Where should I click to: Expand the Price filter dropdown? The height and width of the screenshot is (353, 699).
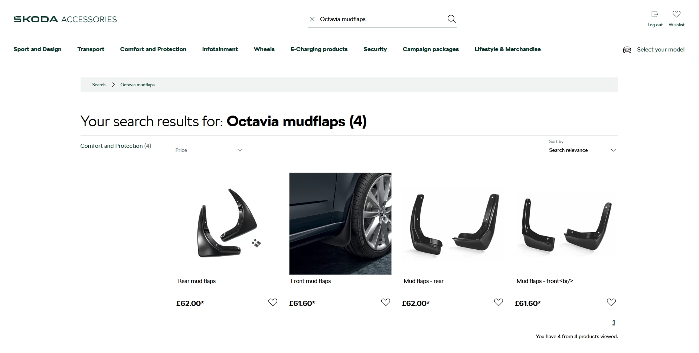209,150
